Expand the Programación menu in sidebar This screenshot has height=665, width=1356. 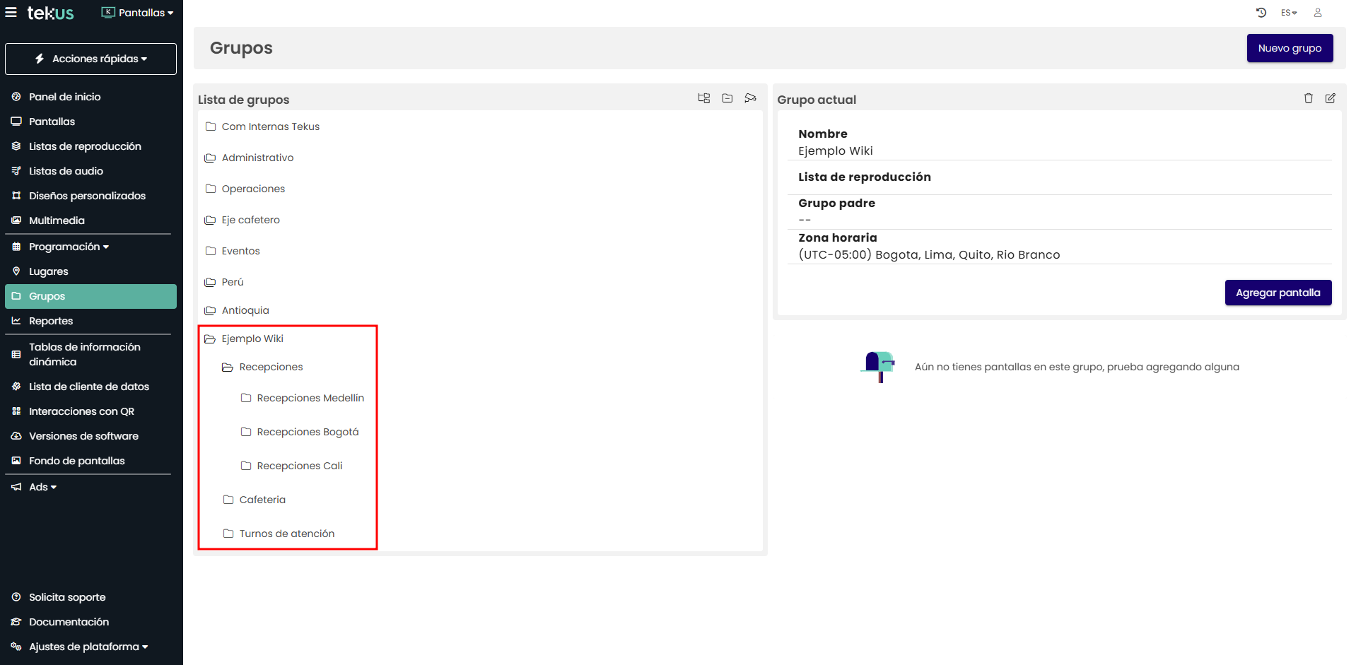(69, 247)
